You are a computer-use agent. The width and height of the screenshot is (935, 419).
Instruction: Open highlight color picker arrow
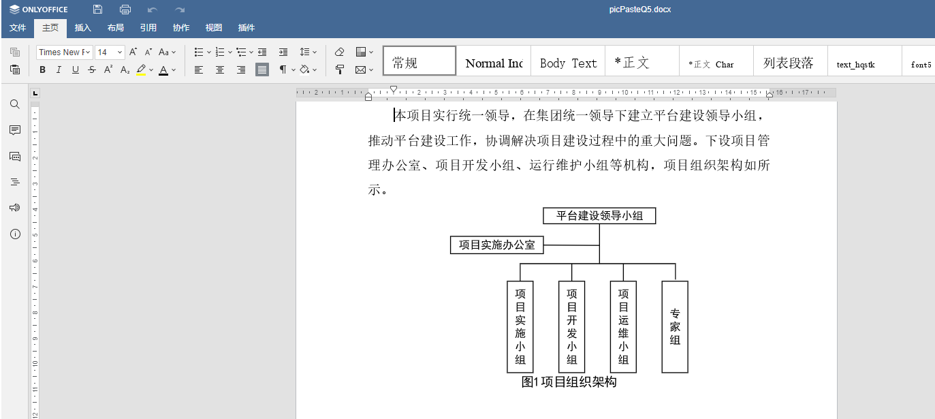click(151, 69)
